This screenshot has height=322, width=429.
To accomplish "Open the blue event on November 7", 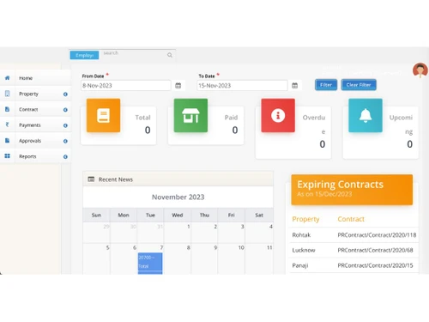I will (x=150, y=263).
